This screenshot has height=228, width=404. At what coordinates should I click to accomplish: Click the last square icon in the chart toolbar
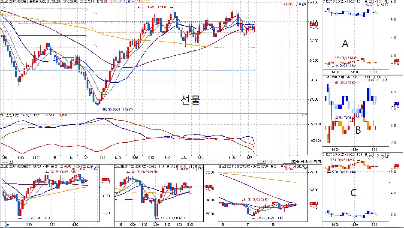point(319,162)
